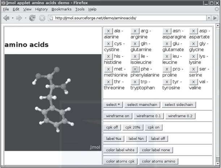Toggle the asn asparagine X button

[x=167, y=31]
